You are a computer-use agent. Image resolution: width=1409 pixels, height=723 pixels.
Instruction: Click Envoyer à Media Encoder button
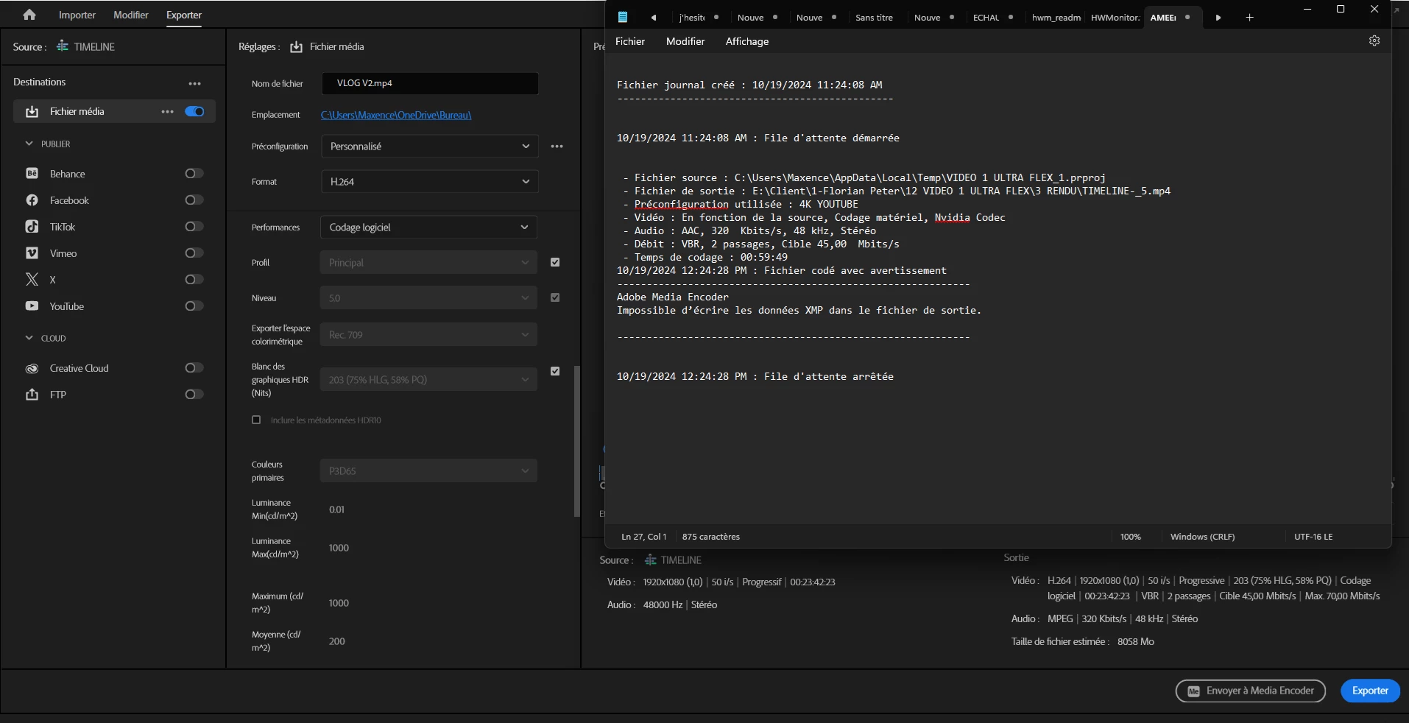click(1251, 691)
